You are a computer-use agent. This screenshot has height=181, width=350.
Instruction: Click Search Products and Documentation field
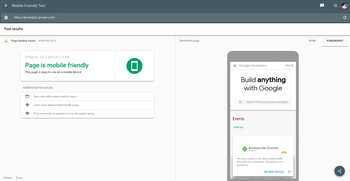coord(263,102)
